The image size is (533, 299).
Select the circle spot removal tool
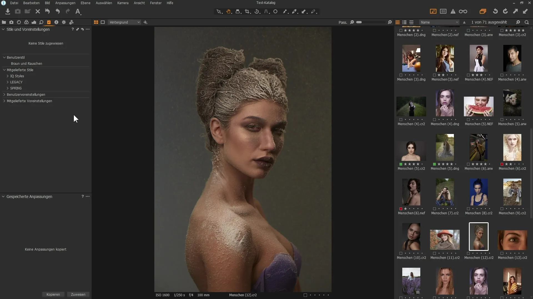[275, 12]
